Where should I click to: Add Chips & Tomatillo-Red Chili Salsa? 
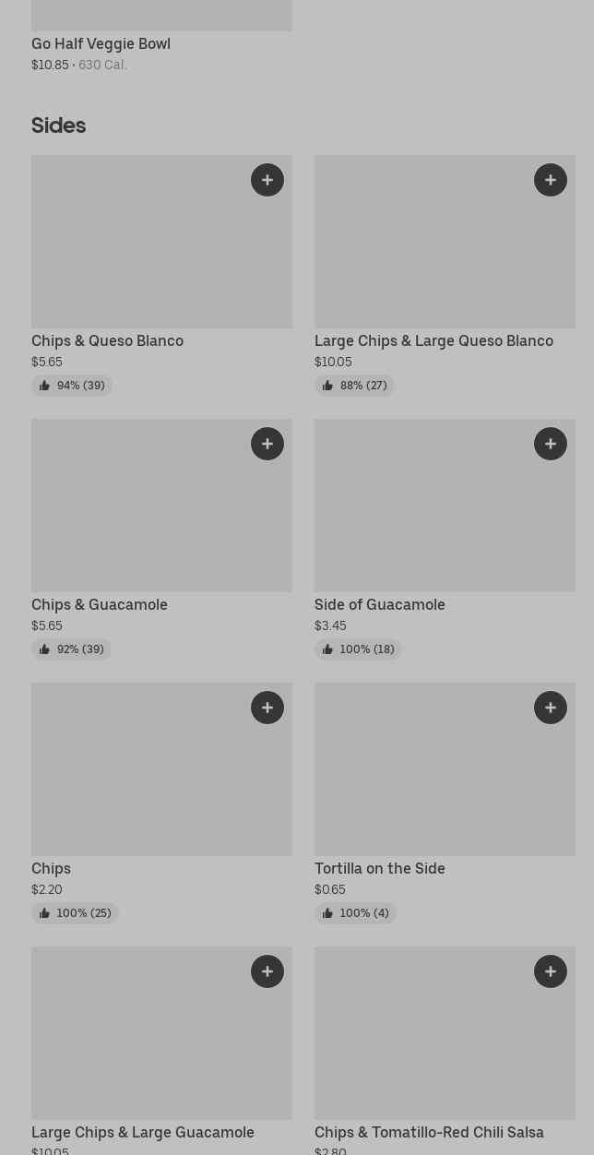click(551, 971)
